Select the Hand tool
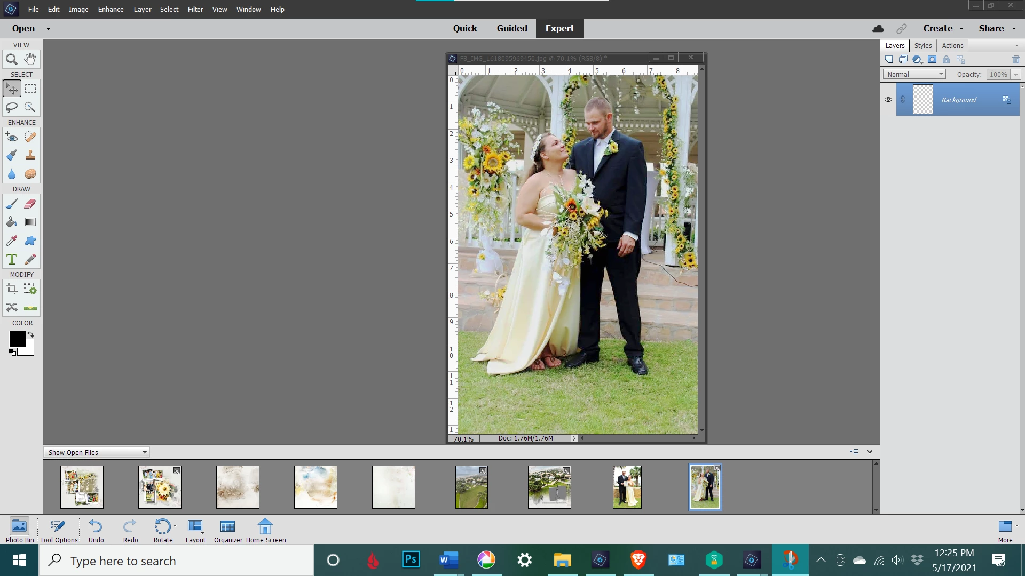The width and height of the screenshot is (1025, 576). click(x=30, y=59)
